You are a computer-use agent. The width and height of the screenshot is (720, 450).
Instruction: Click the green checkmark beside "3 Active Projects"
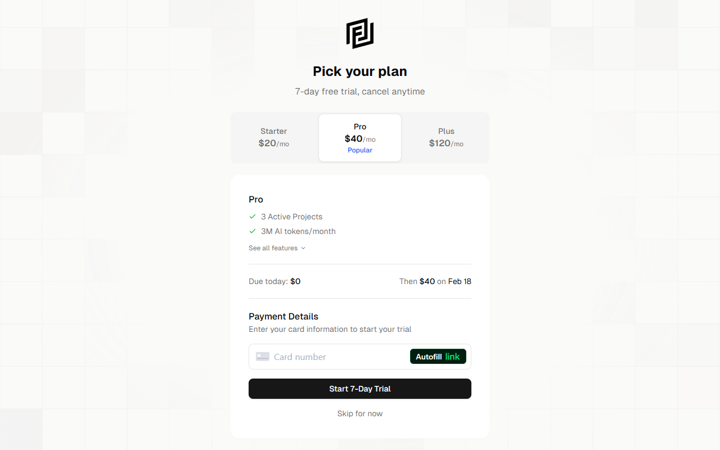(x=252, y=217)
